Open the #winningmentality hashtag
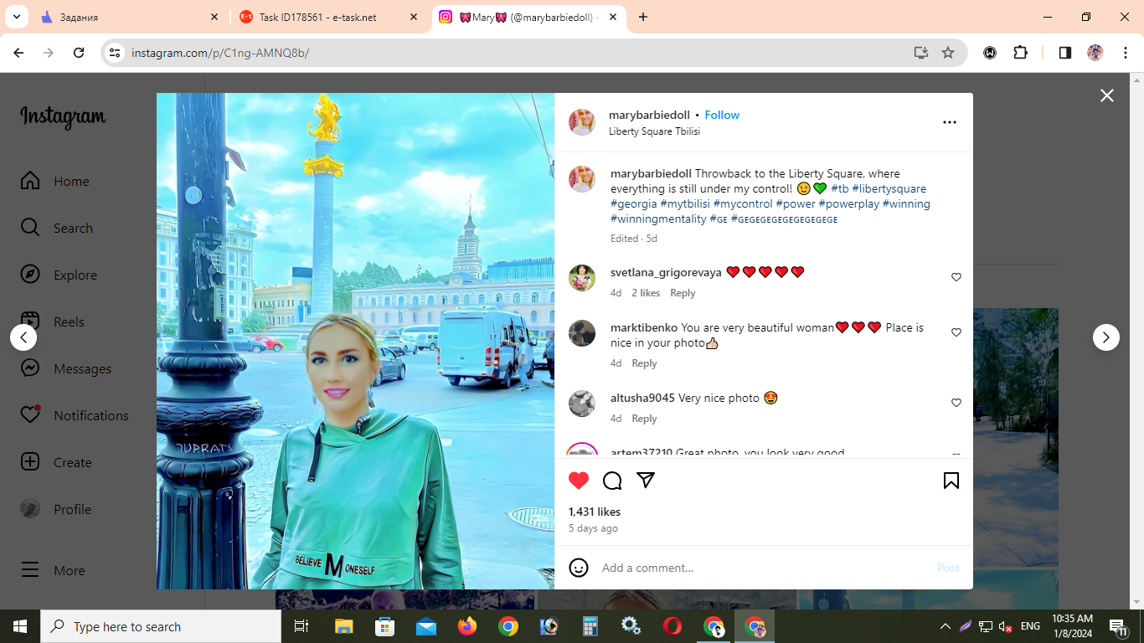The width and height of the screenshot is (1144, 643). pyautogui.click(x=658, y=219)
